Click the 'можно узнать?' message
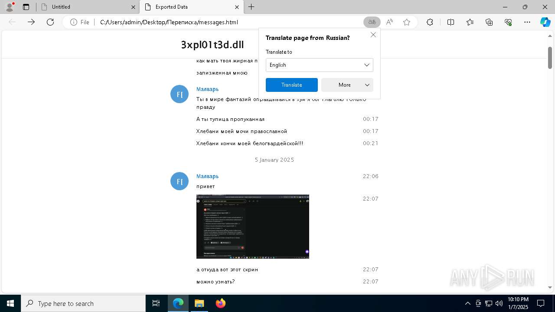 point(215,282)
